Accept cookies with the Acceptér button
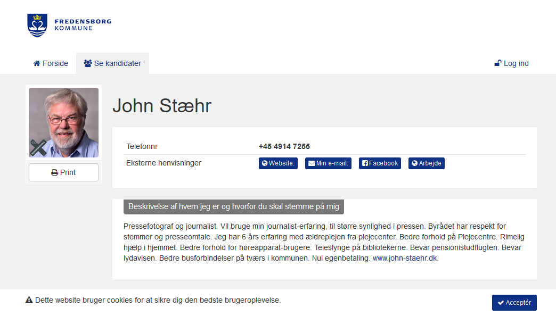The height and width of the screenshot is (316, 556). tap(514, 303)
